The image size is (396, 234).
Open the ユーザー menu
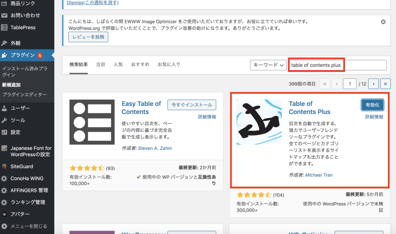point(27,108)
